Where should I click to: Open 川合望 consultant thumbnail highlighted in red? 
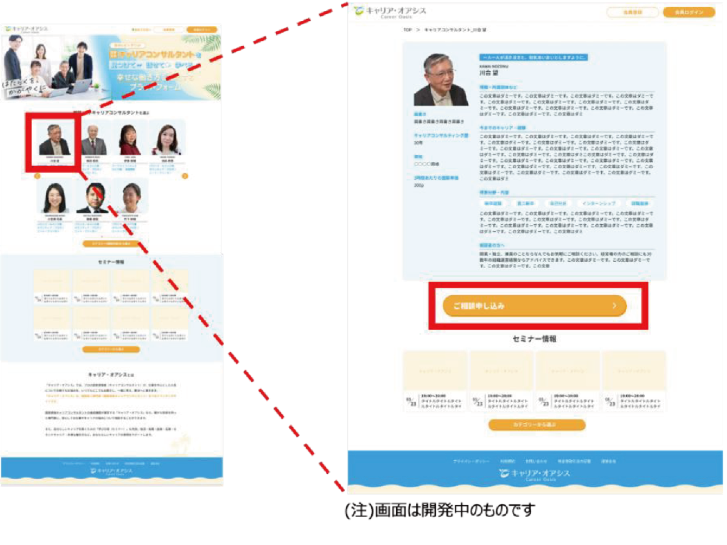point(54,141)
